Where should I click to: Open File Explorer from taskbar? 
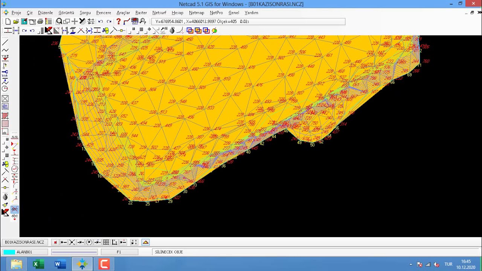pos(16,264)
